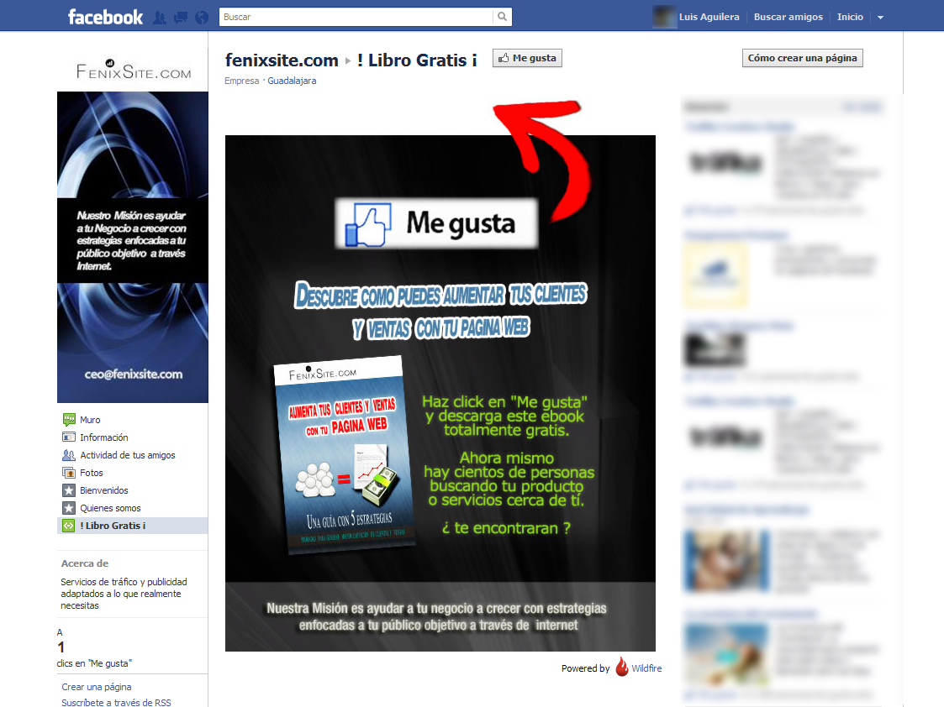The width and height of the screenshot is (944, 707).
Task: Click Cómo crear una página button
Action: 802,58
